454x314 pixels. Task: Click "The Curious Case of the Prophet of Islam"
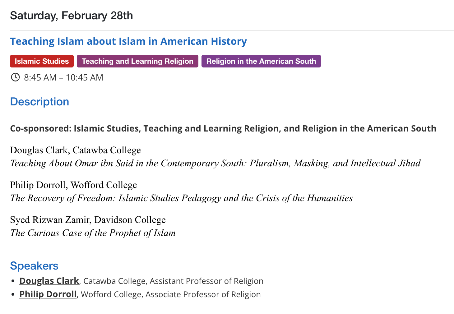93,233
